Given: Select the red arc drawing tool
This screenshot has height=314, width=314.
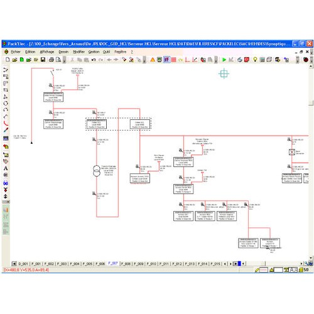Looking at the screenshot, I should click(x=6, y=123).
